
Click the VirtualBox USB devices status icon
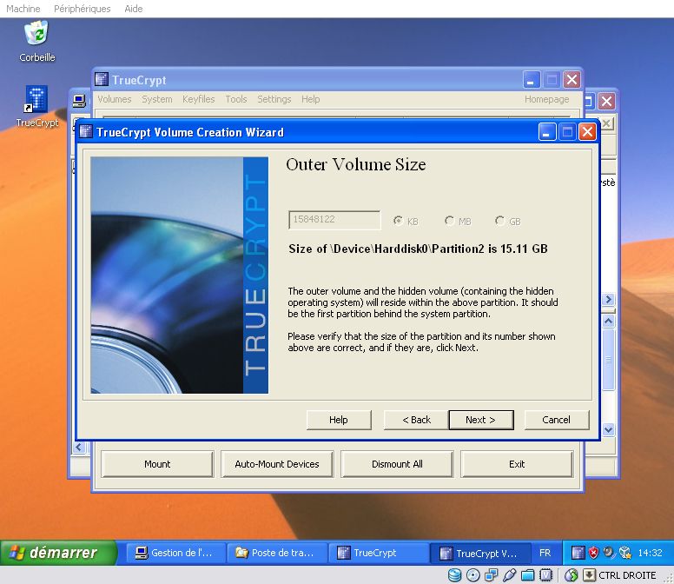point(509,575)
